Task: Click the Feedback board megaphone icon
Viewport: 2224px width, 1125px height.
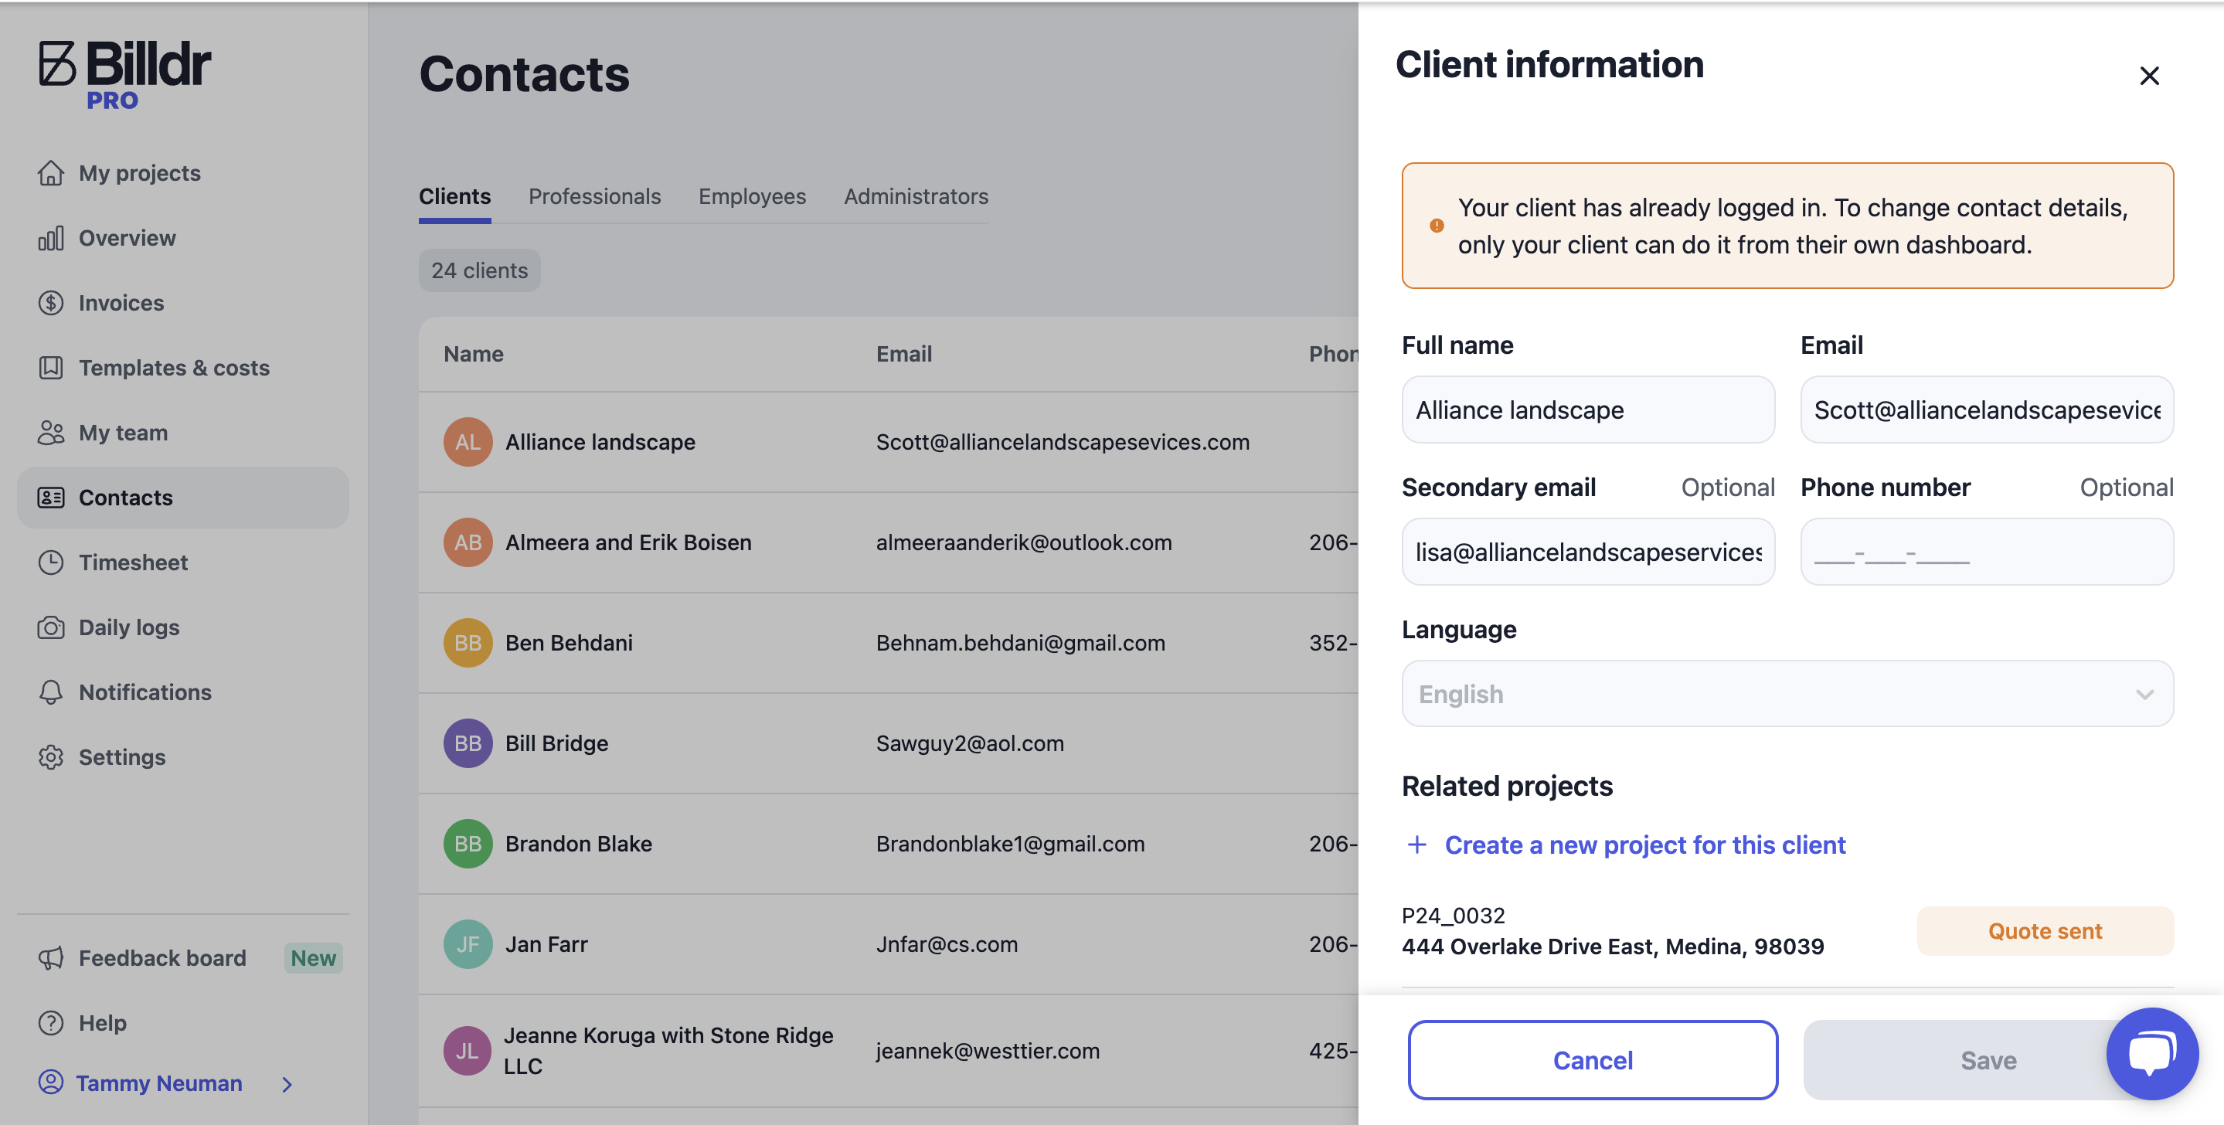Action: point(51,957)
